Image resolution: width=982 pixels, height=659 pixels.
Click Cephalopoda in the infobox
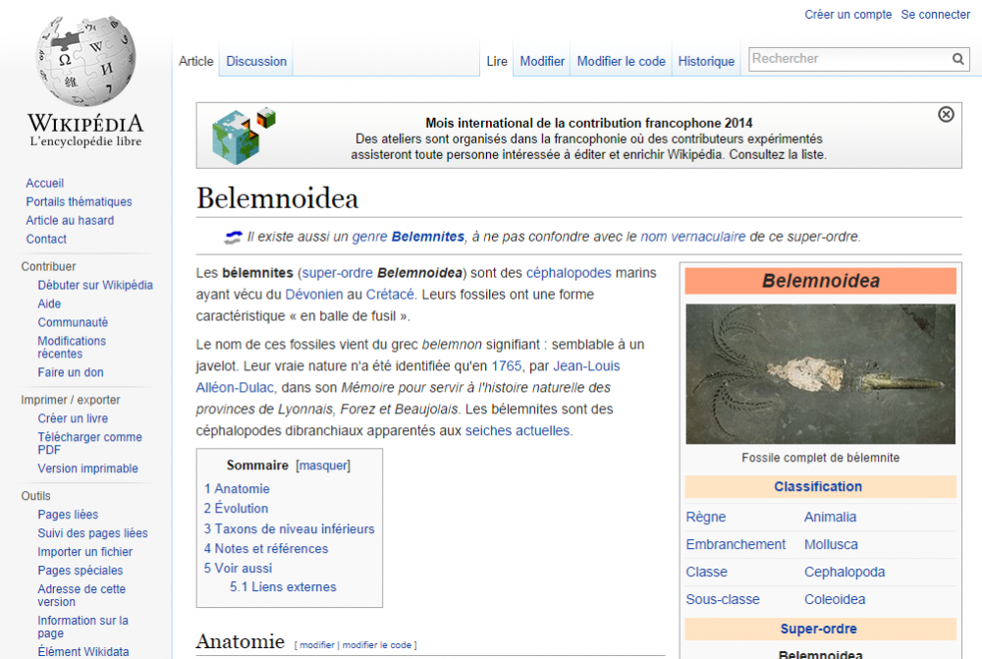pos(845,572)
